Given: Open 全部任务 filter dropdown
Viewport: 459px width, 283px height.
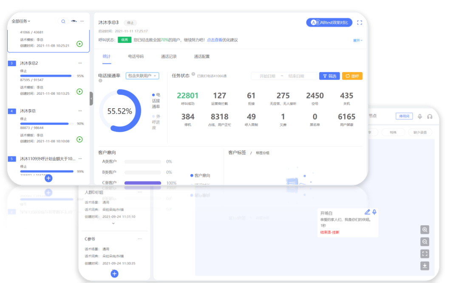Looking at the screenshot, I should click(21, 21).
